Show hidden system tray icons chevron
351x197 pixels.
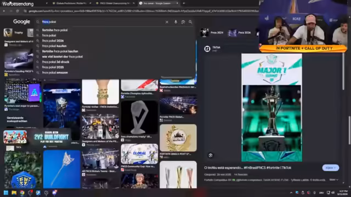(291, 193)
